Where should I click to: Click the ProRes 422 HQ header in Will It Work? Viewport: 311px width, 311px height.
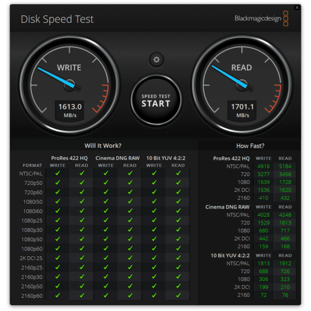(69, 158)
